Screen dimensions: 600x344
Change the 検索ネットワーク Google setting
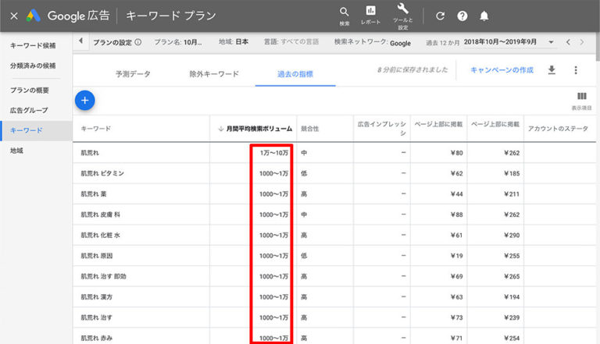[373, 42]
